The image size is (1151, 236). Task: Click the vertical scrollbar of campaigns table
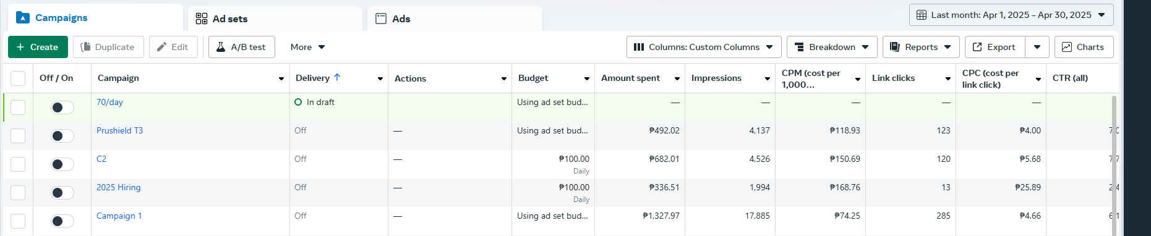coord(1115,164)
